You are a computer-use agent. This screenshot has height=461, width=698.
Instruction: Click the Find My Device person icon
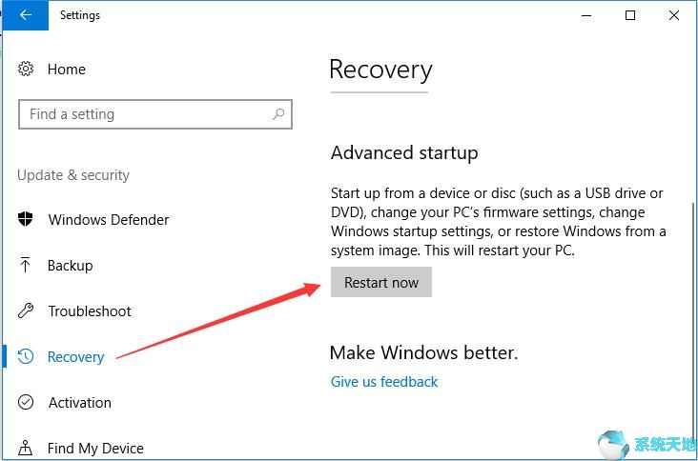click(27, 448)
